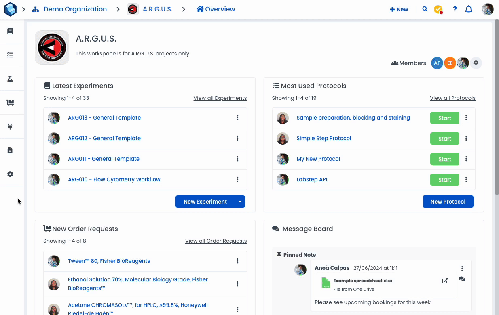Image resolution: width=499 pixels, height=315 pixels.
Task: Start the Simple Step Protocol
Action: click(x=445, y=138)
